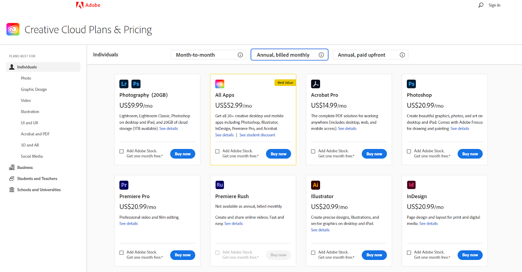This screenshot has width=522, height=272.
Task: Open the Social Media category
Action: [x=32, y=156]
